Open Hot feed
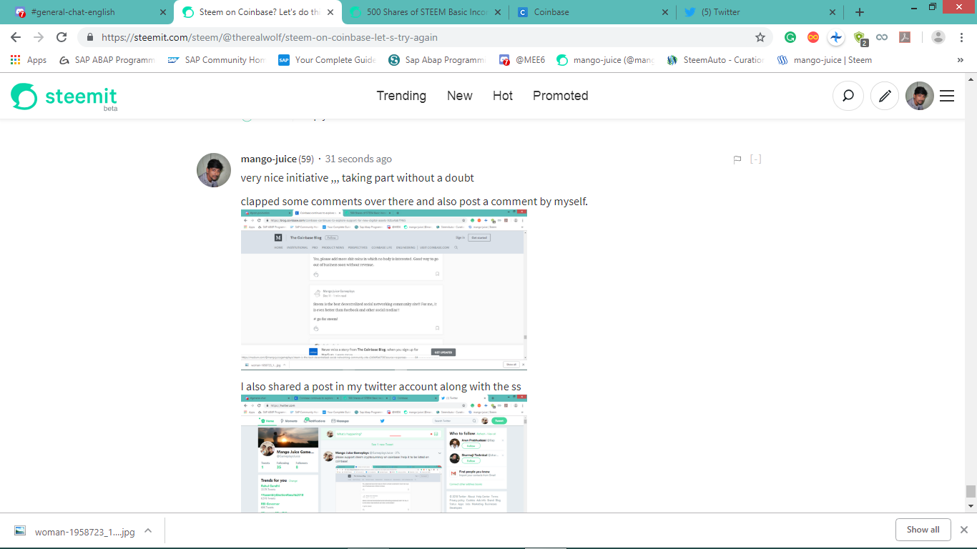Screen dimensions: 977x549 (503, 96)
